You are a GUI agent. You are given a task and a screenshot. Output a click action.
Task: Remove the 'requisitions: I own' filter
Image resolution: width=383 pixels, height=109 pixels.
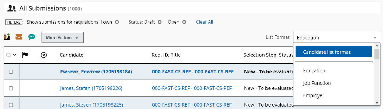(x=117, y=22)
